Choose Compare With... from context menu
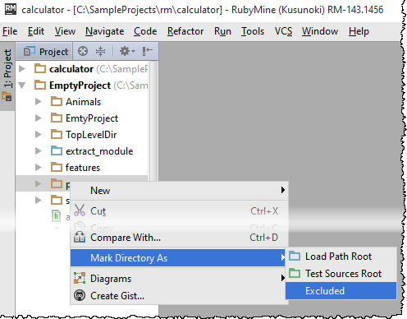Image resolution: width=407 pixels, height=319 pixels. point(180,238)
